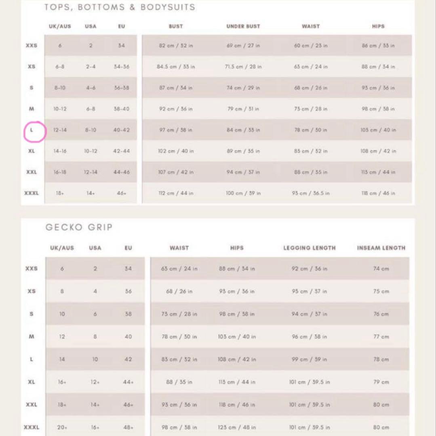The width and height of the screenshot is (436, 436).
Task: Click the "100 cm / 39 in" under bust cell
Action: click(243, 193)
